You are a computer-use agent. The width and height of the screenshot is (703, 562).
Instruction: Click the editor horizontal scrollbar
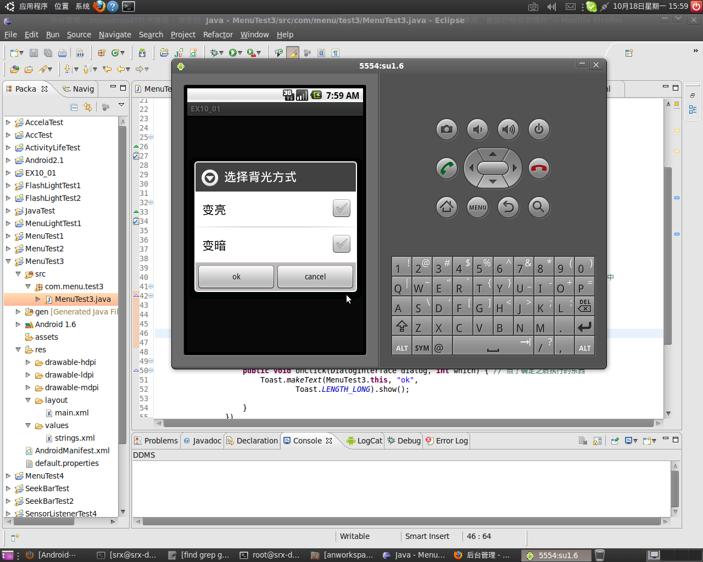click(409, 423)
